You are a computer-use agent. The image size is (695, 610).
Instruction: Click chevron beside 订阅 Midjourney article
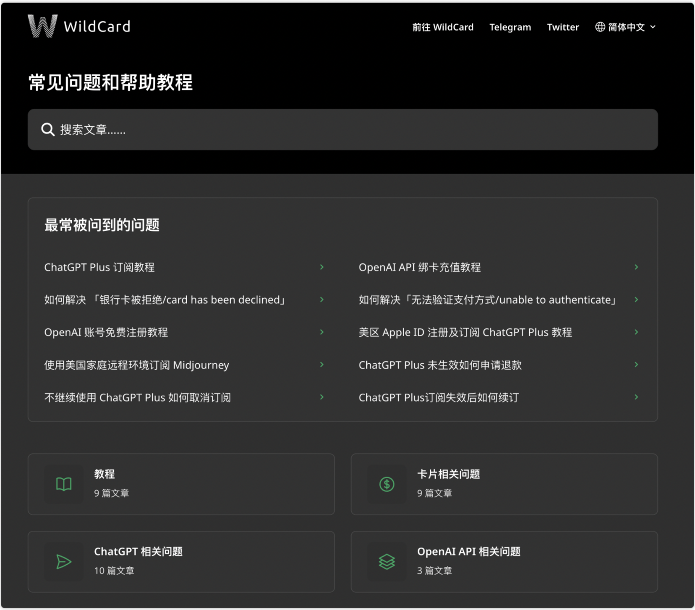coord(322,365)
